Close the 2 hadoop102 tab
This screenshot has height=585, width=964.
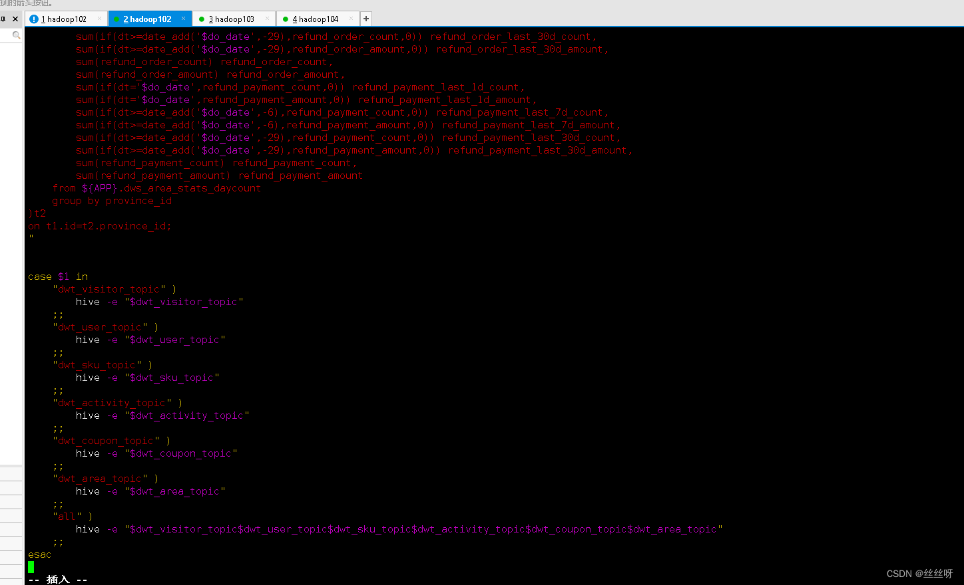[x=184, y=19]
